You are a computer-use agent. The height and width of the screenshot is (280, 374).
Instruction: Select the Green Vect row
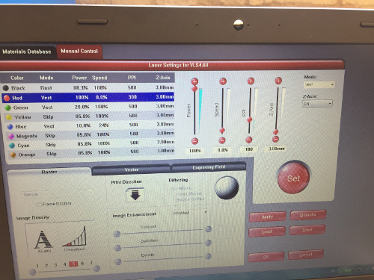tap(89, 107)
